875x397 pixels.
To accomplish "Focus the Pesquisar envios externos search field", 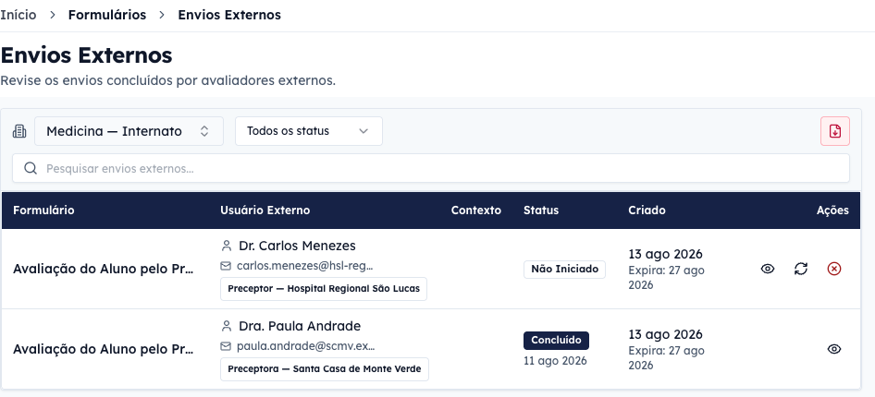I will coord(431,168).
